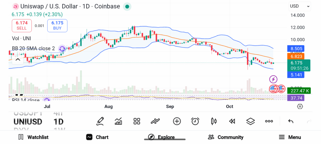Open the four-squares layout icon
This screenshot has height=144, width=321.
[x=137, y=121]
